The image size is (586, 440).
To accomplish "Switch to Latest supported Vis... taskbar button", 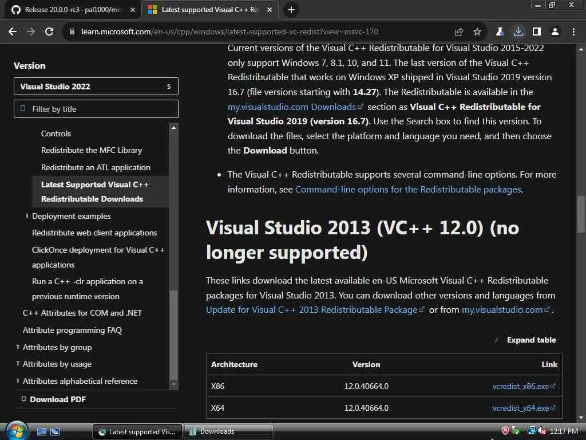I will (137, 432).
